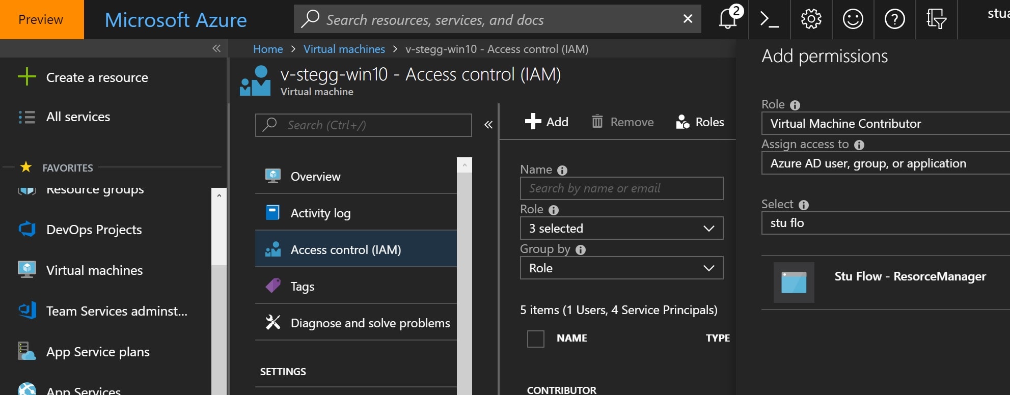Click the TYPE column header
Screen dimensions: 1010x395
pos(718,338)
